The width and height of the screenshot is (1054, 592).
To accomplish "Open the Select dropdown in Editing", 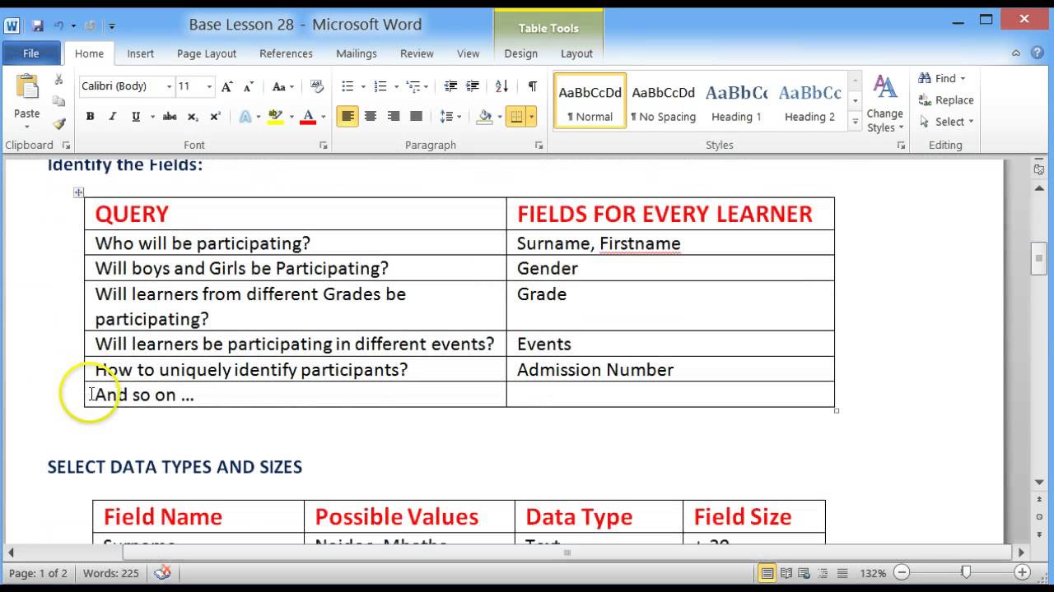I will 946,122.
